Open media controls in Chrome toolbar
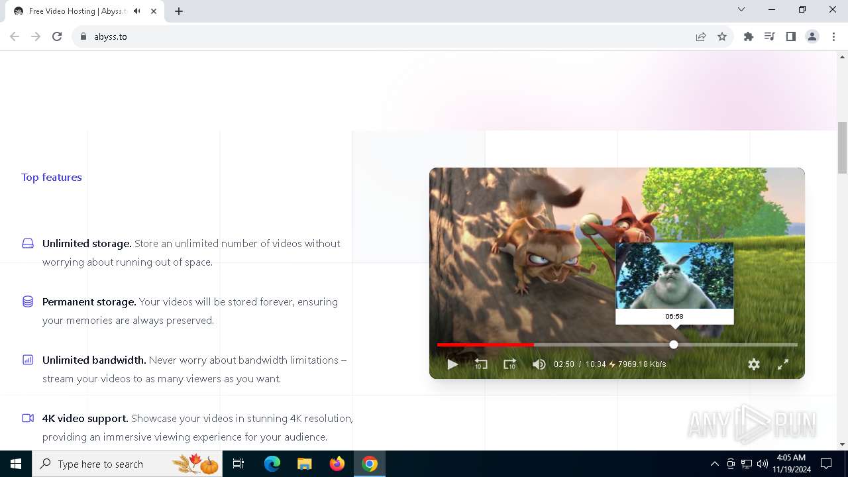This screenshot has width=848, height=477. click(x=770, y=36)
